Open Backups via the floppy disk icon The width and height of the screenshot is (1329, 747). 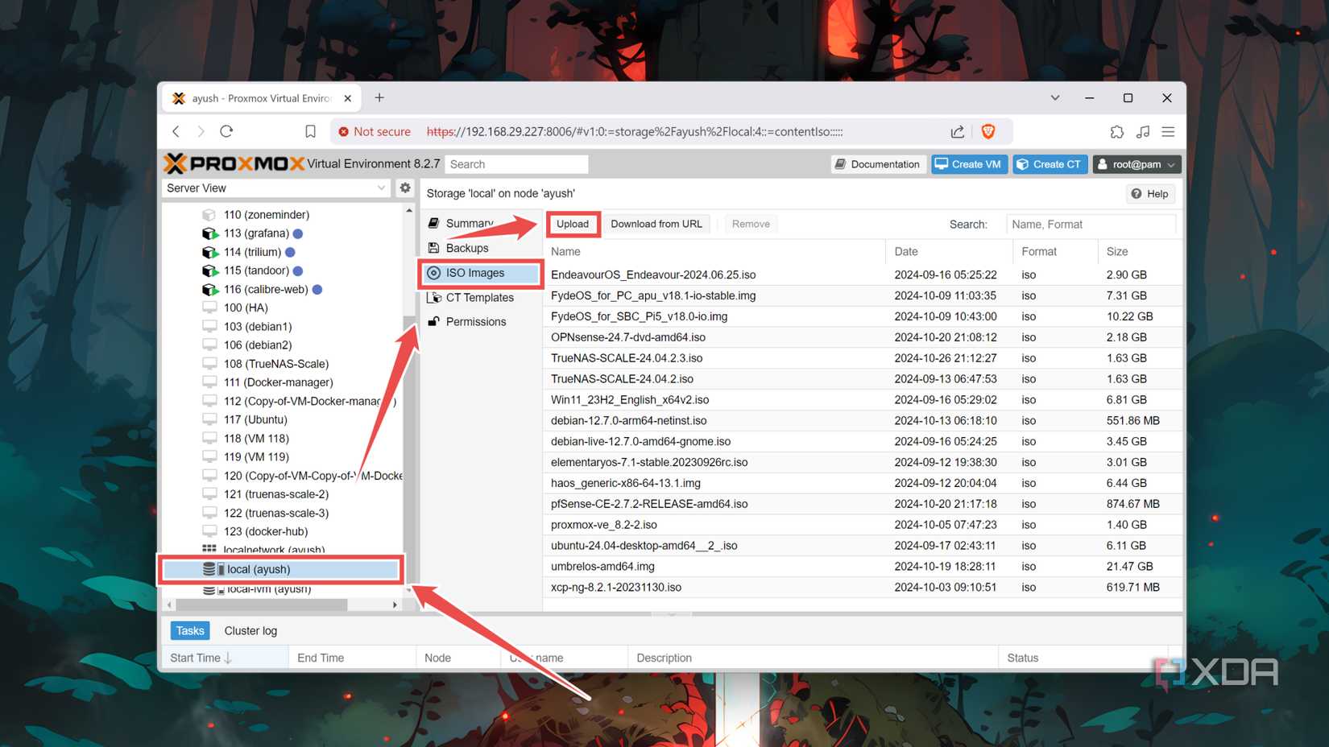[x=466, y=248]
